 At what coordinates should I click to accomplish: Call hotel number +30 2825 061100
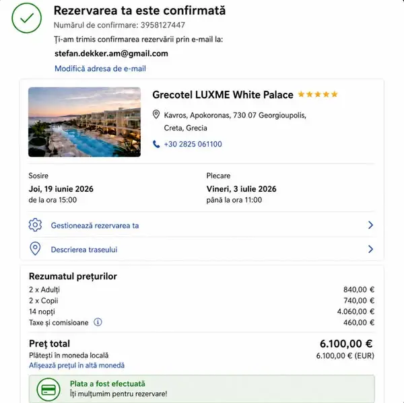193,144
